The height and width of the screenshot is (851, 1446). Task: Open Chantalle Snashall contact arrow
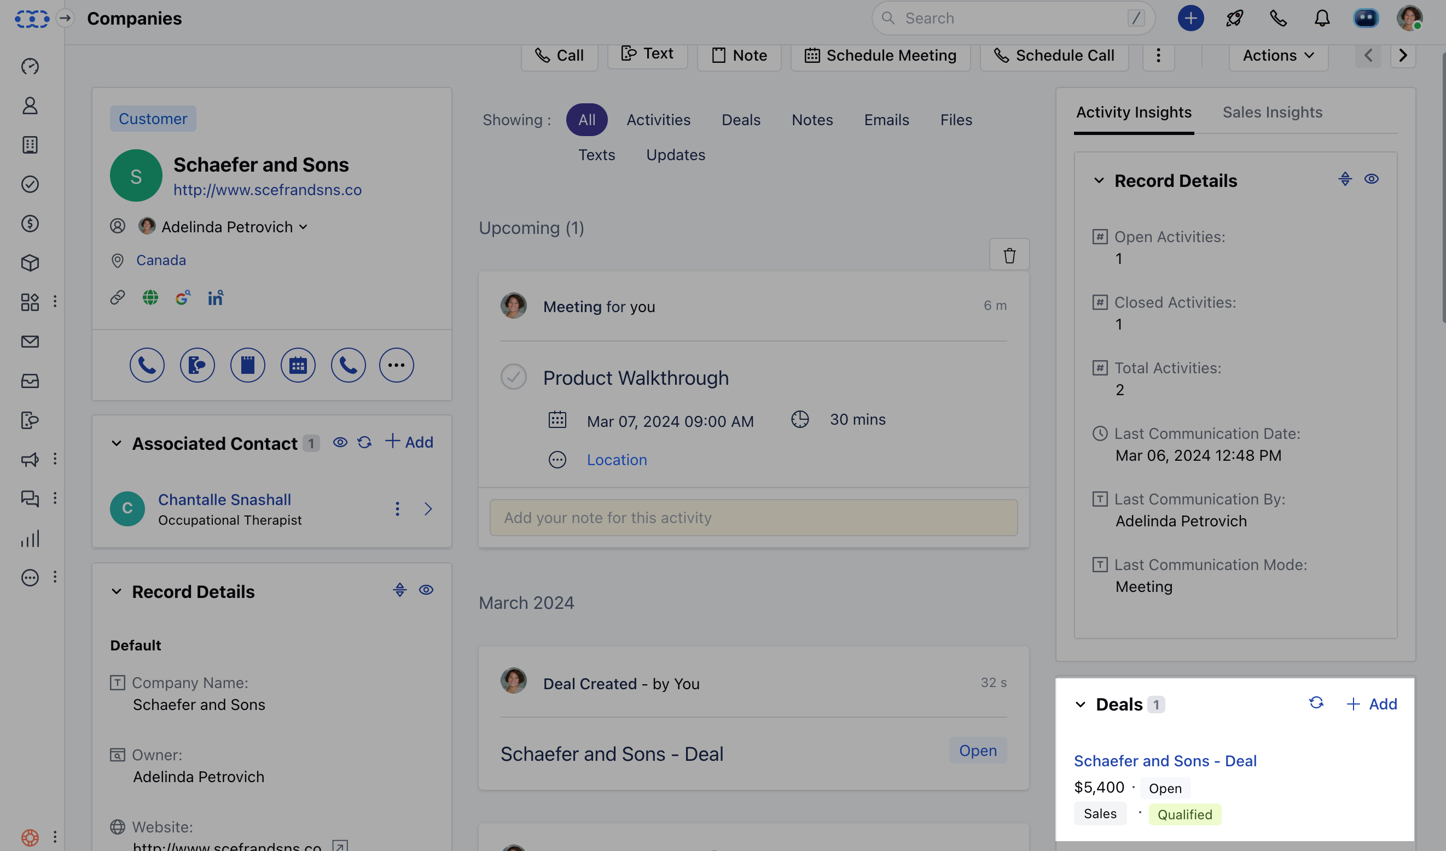click(428, 509)
